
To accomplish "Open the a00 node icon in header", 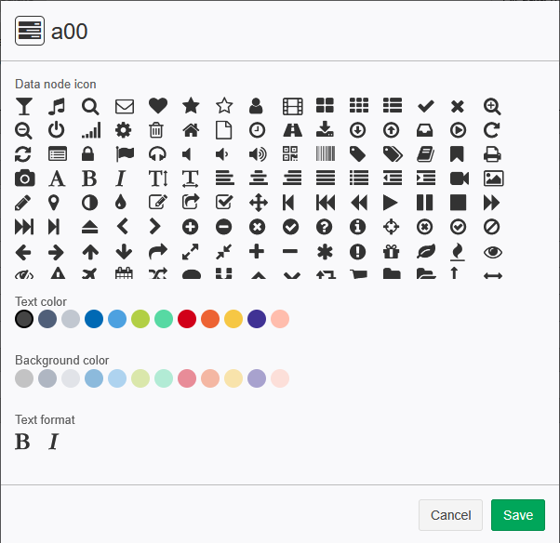I will click(x=30, y=31).
